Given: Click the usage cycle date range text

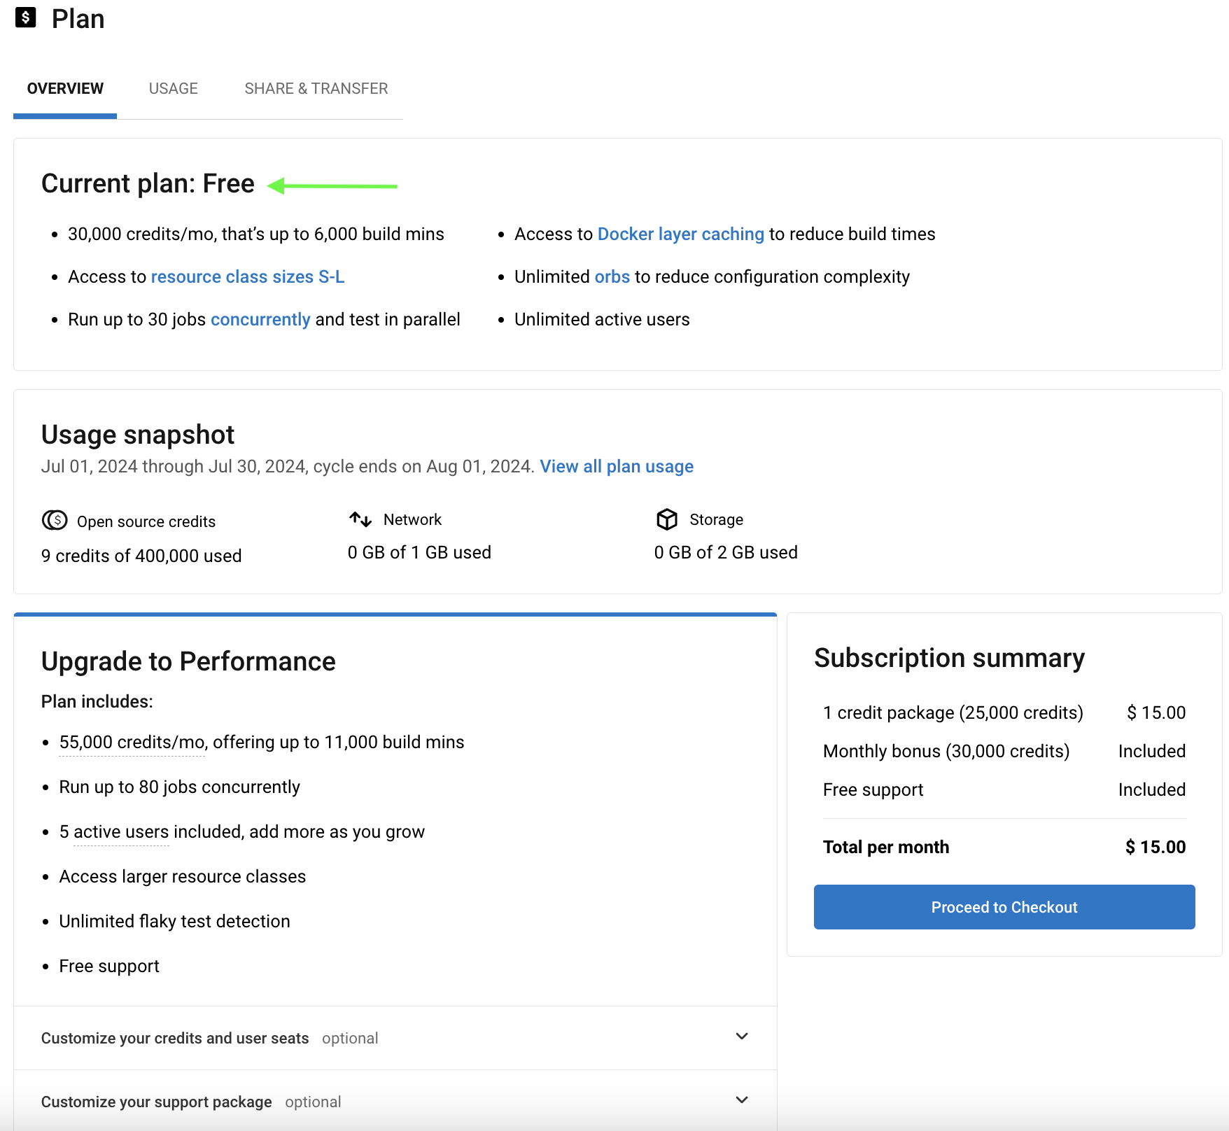Looking at the screenshot, I should pyautogui.click(x=288, y=467).
